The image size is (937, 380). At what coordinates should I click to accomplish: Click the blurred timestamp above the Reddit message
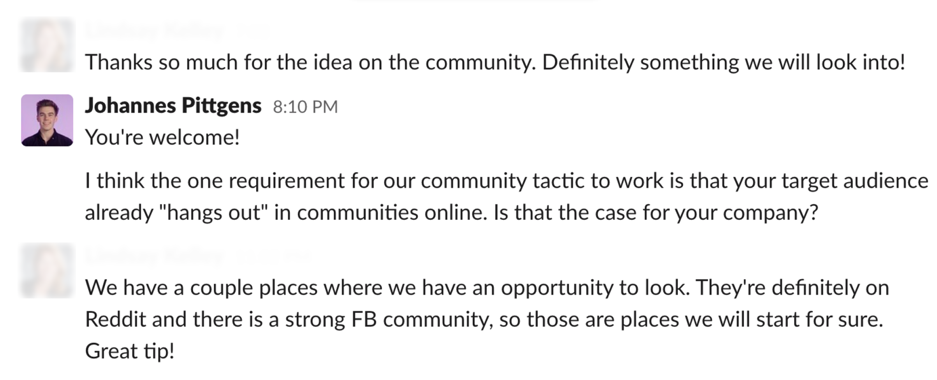click(272, 257)
